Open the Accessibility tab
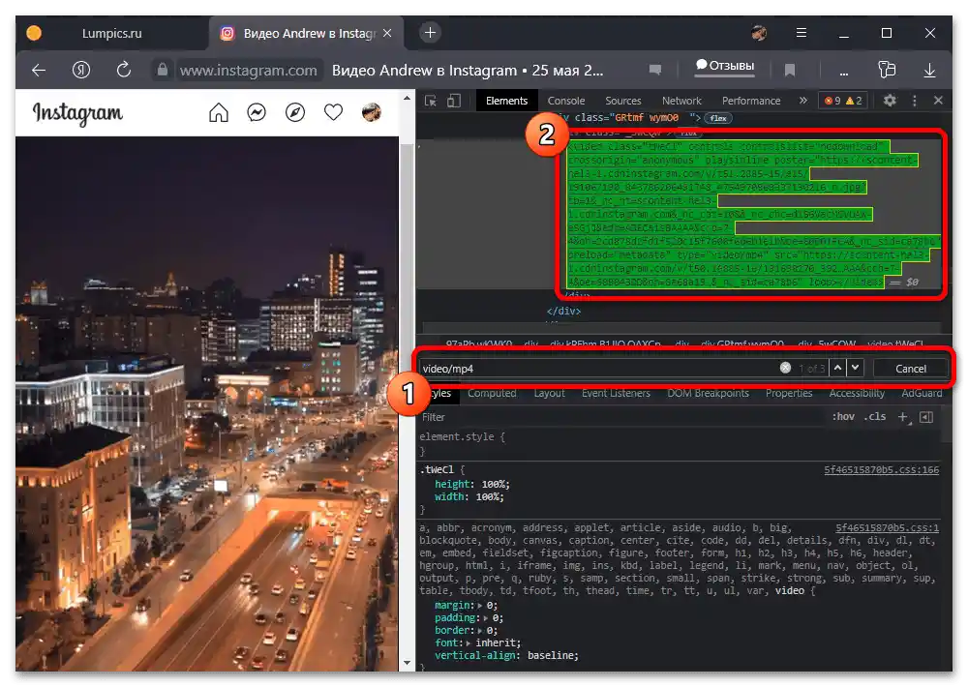968x687 pixels. coord(857,393)
